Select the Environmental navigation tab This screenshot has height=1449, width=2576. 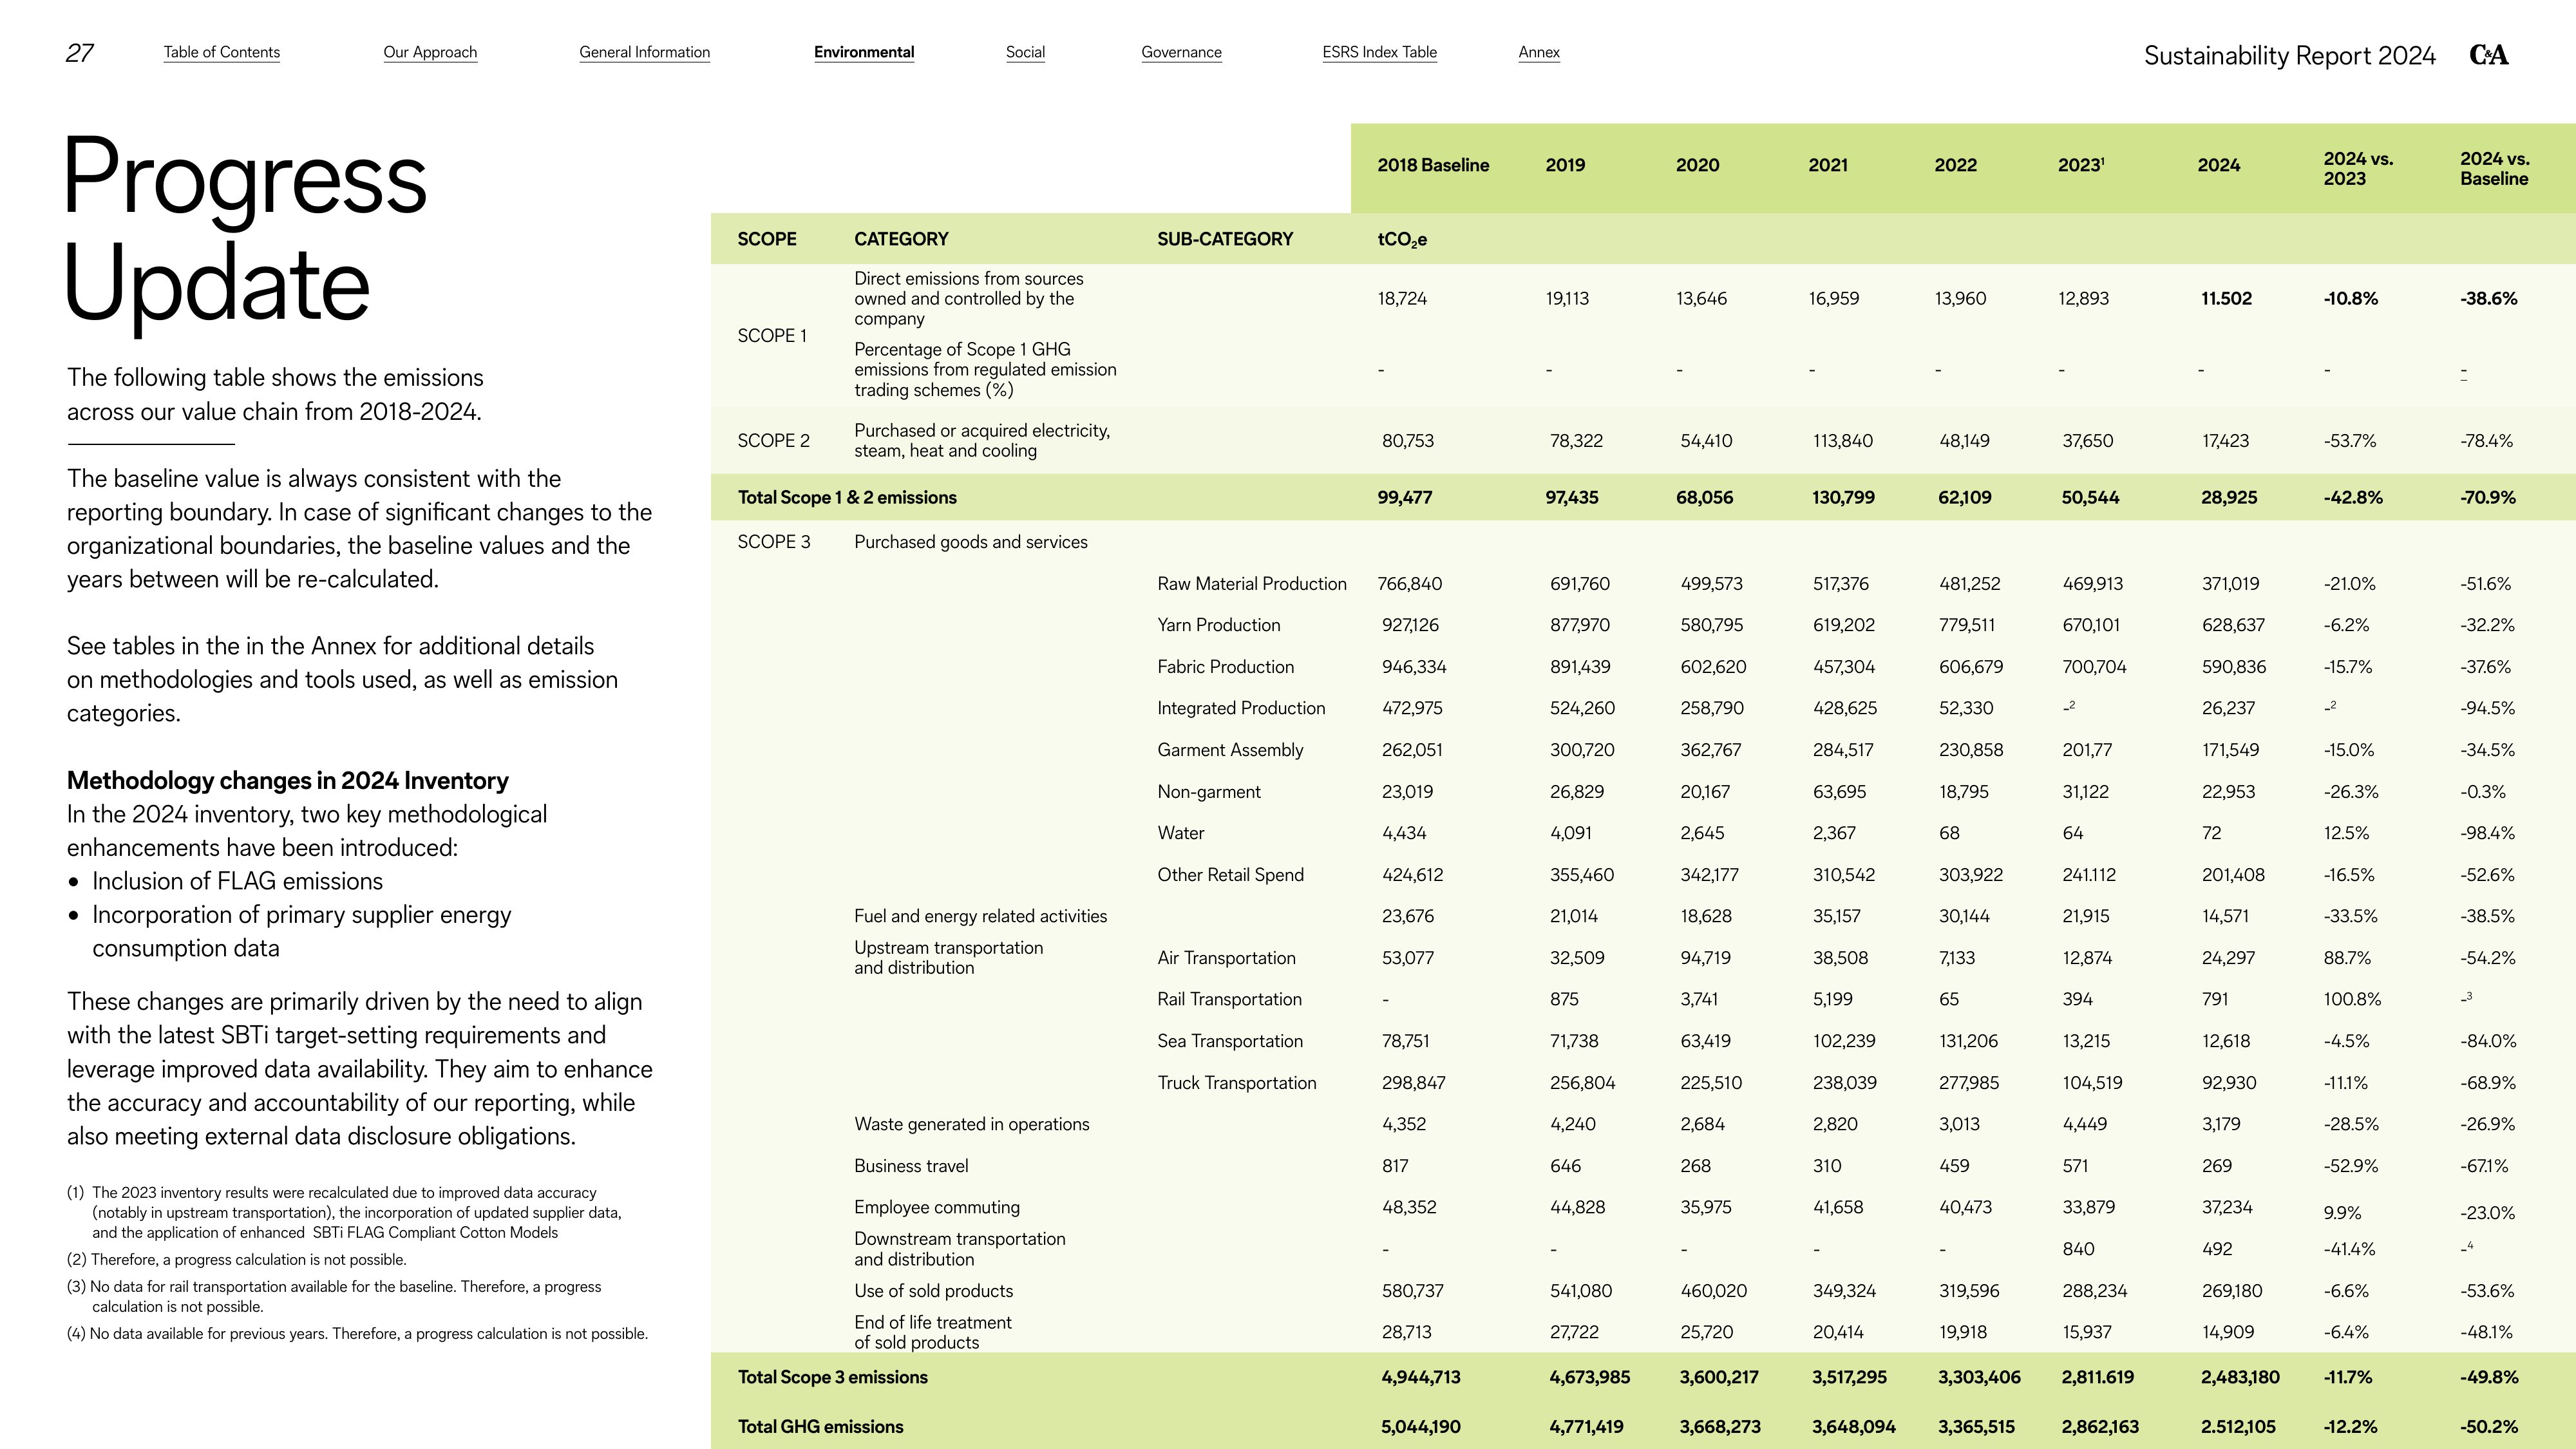[864, 52]
